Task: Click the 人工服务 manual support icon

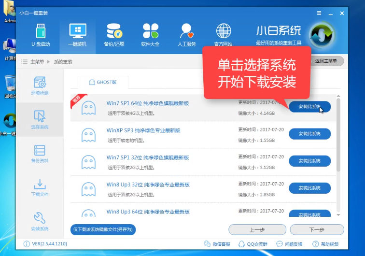Action: pos(186,35)
